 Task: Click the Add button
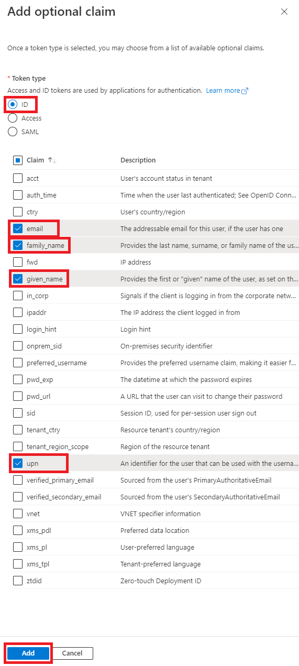pos(28,653)
